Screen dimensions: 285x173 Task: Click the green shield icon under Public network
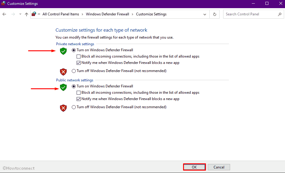tap(63, 87)
